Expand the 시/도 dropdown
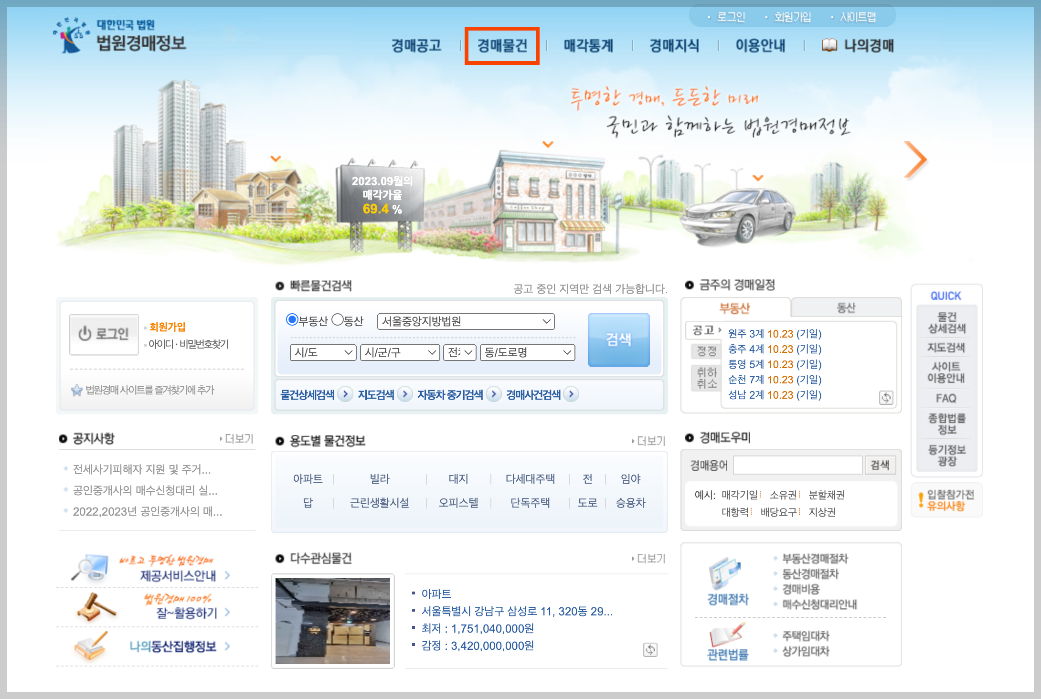Viewport: 1041px width, 699px height. (323, 352)
